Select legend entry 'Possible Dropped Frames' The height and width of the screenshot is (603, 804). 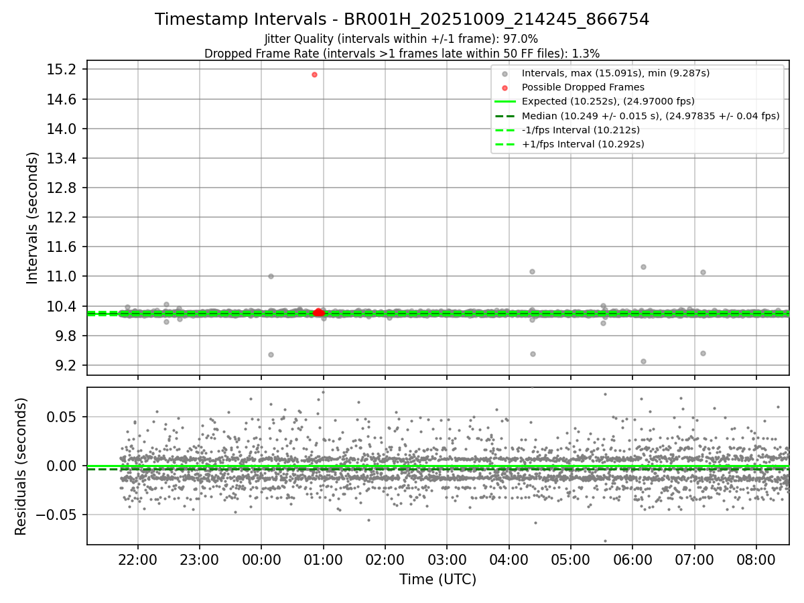583,87
